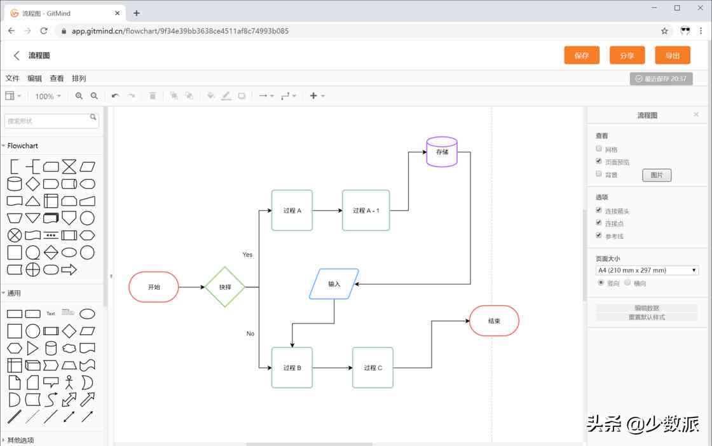Close the 流程图 properties panel
The image size is (712, 446).
(x=696, y=115)
